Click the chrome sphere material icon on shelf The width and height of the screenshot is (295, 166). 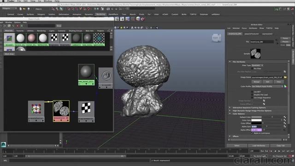pyautogui.click(x=138, y=19)
